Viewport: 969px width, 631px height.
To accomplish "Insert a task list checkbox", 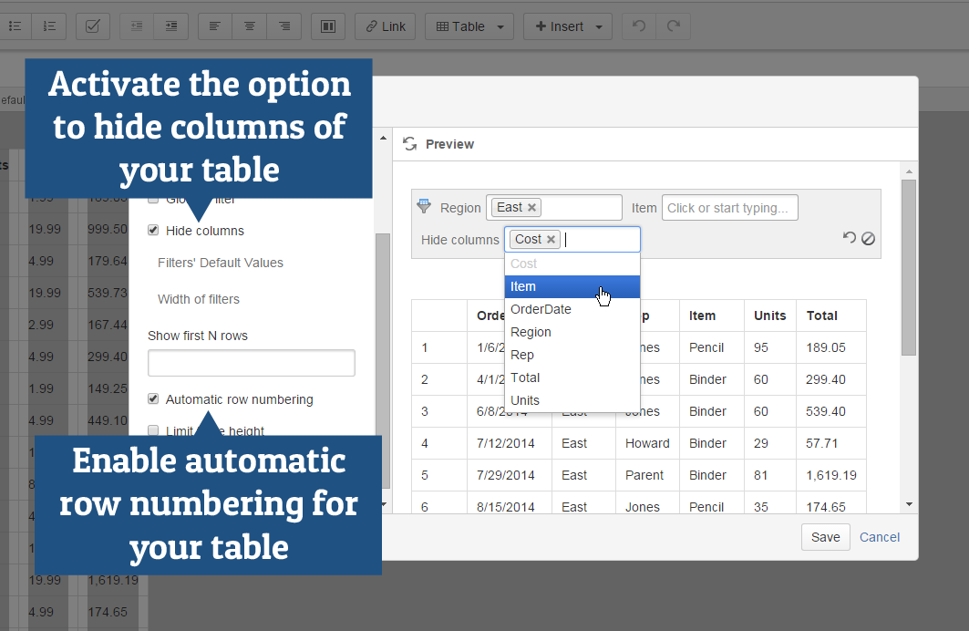I will pos(93,26).
